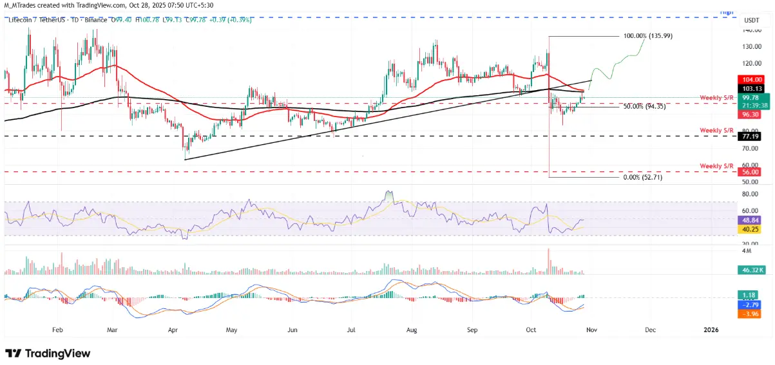Screen dimensions: 775x365
Task: Select the orange -3.96 signal line label
Action: click(x=749, y=314)
